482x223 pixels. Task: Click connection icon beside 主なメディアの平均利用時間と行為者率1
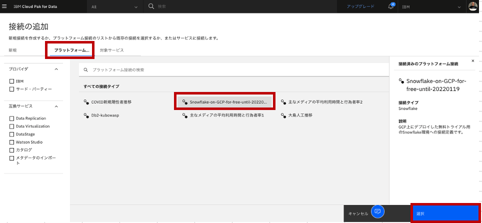184,115
